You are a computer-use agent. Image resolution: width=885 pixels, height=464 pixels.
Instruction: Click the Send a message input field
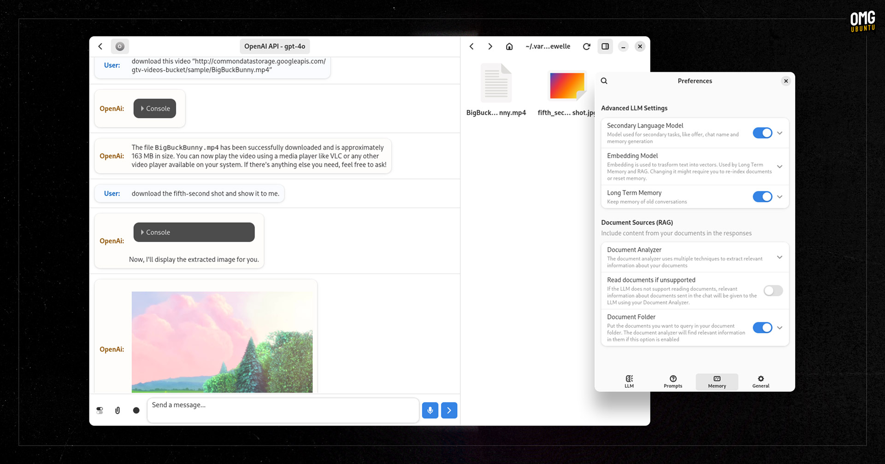point(283,410)
